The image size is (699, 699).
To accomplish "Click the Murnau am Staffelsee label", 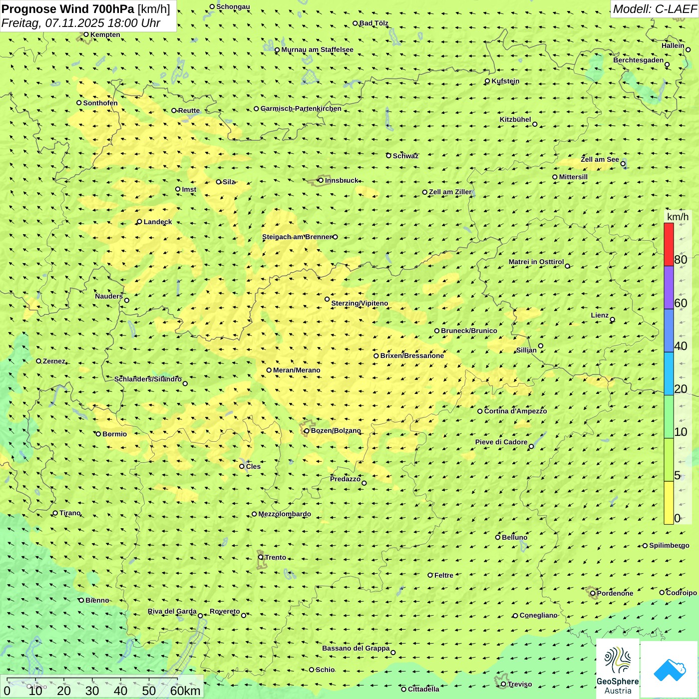I will tap(317, 49).
